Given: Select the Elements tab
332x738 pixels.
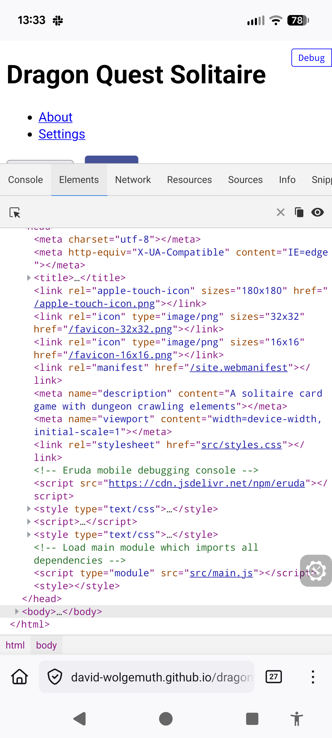Looking at the screenshot, I should coord(79,180).
